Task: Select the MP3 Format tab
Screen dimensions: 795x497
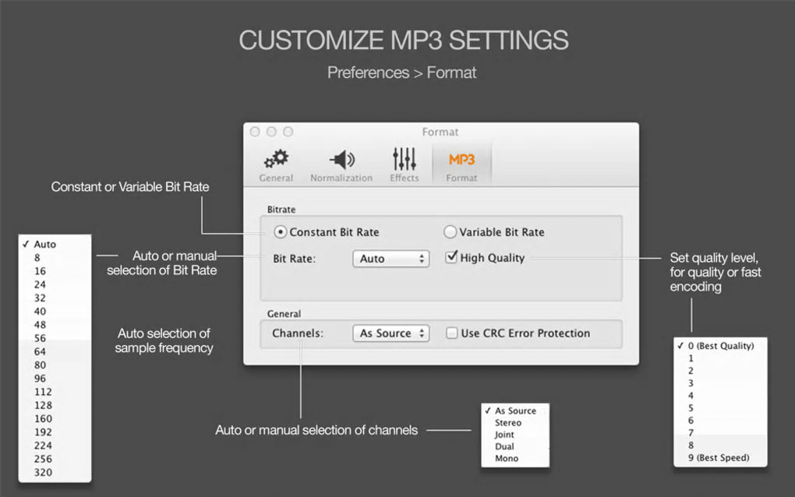Action: tap(461, 164)
